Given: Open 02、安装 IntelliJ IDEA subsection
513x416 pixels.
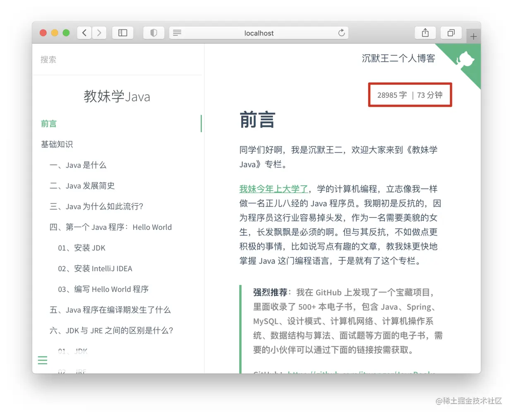Looking at the screenshot, I should coord(95,268).
